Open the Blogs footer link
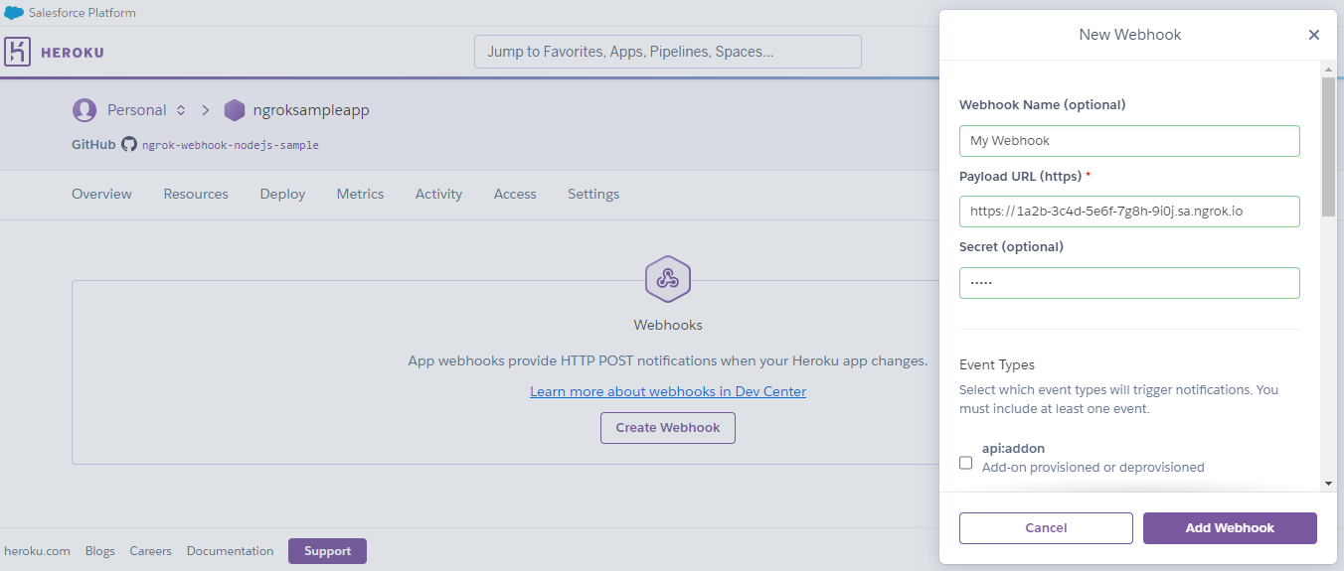The image size is (1344, 571). 100,551
